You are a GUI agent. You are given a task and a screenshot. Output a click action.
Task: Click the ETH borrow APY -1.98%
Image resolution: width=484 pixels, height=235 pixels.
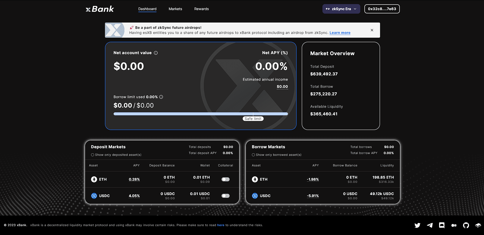[x=313, y=179]
